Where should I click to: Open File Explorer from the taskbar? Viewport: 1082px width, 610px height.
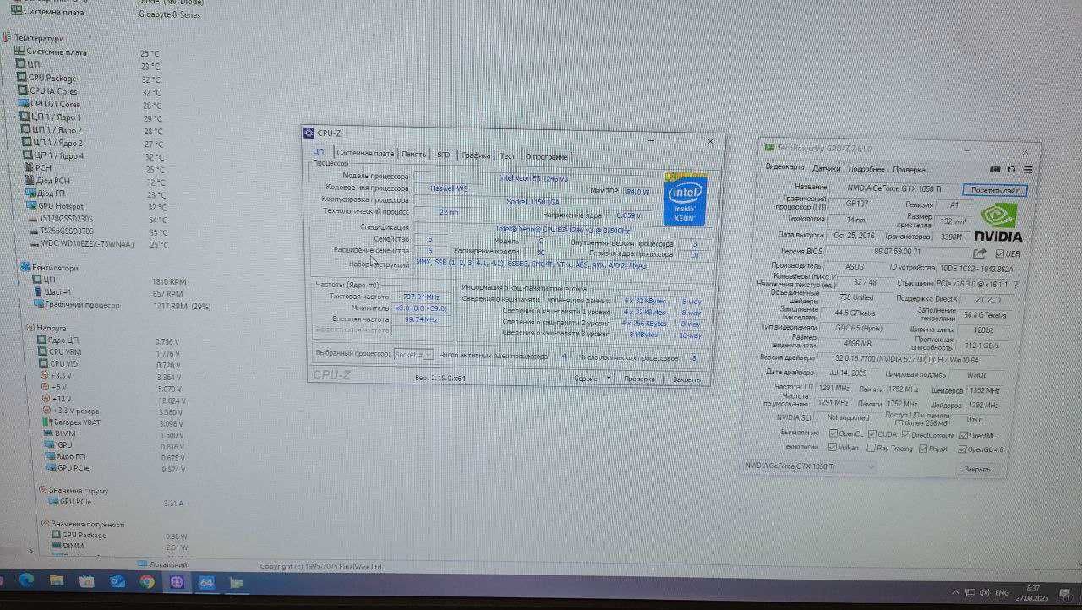(56, 580)
